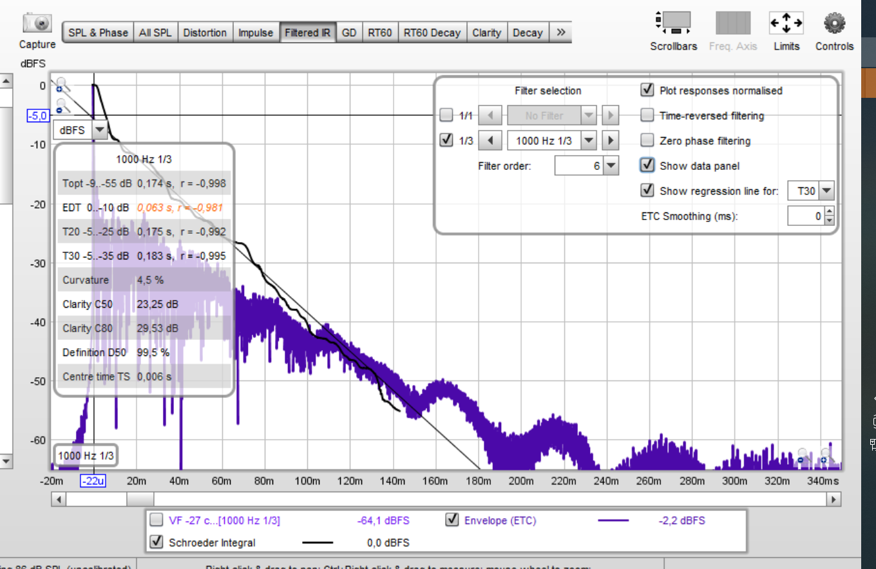This screenshot has width=876, height=569.
Task: Uncheck Show regression line for
Action: pos(647,191)
